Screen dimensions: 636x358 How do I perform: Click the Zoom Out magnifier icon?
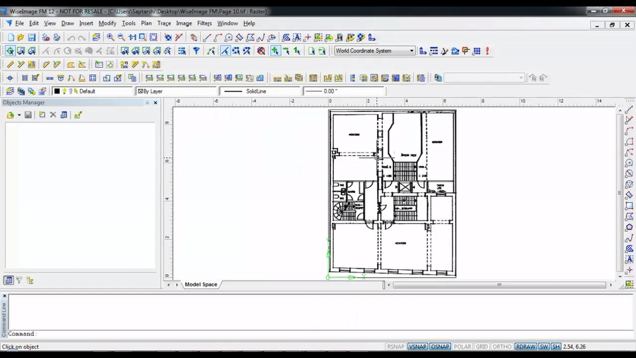point(121,38)
